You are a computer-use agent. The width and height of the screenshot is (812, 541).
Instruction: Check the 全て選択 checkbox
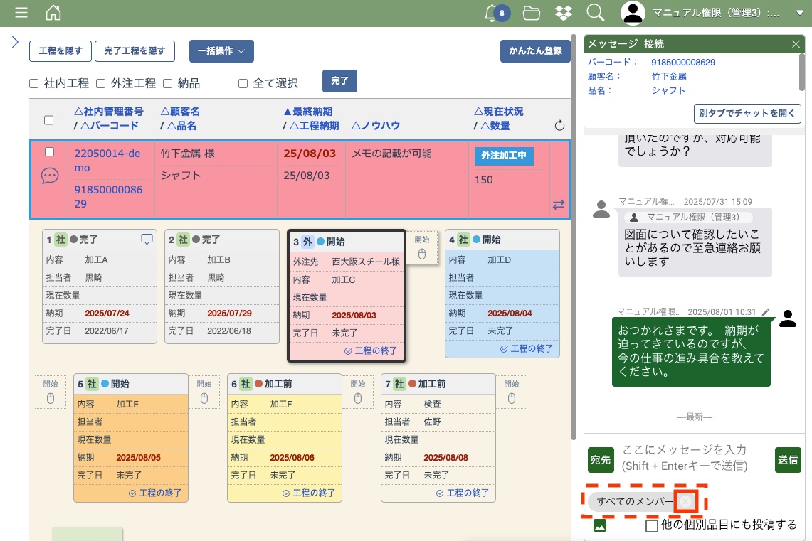coord(243,84)
